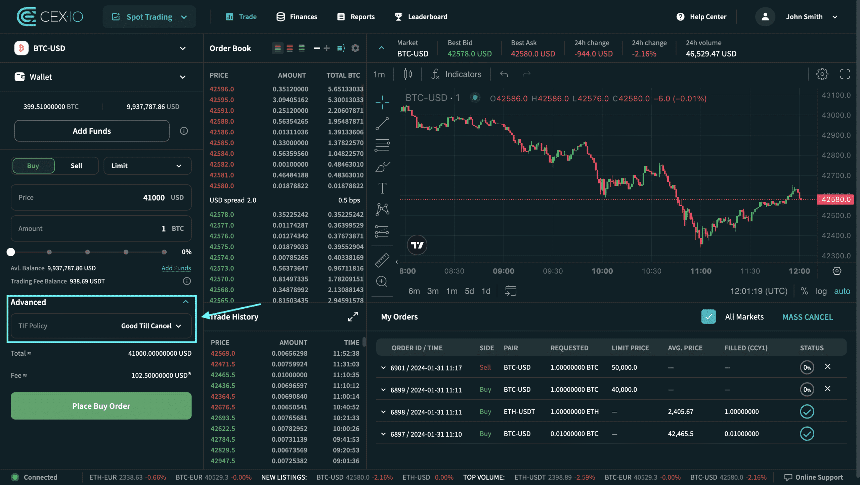
Task: Cancel buy order 6899
Action: click(x=827, y=389)
